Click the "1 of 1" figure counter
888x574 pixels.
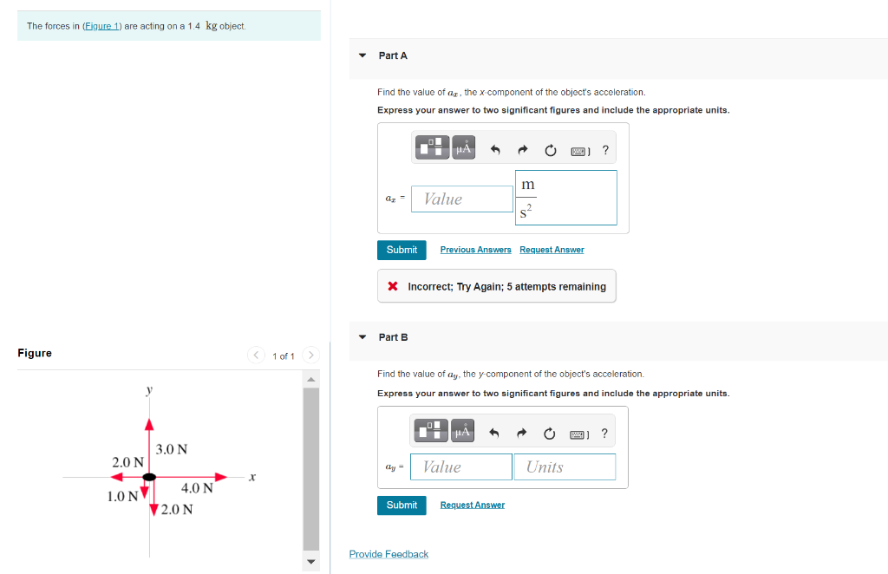[x=284, y=356]
